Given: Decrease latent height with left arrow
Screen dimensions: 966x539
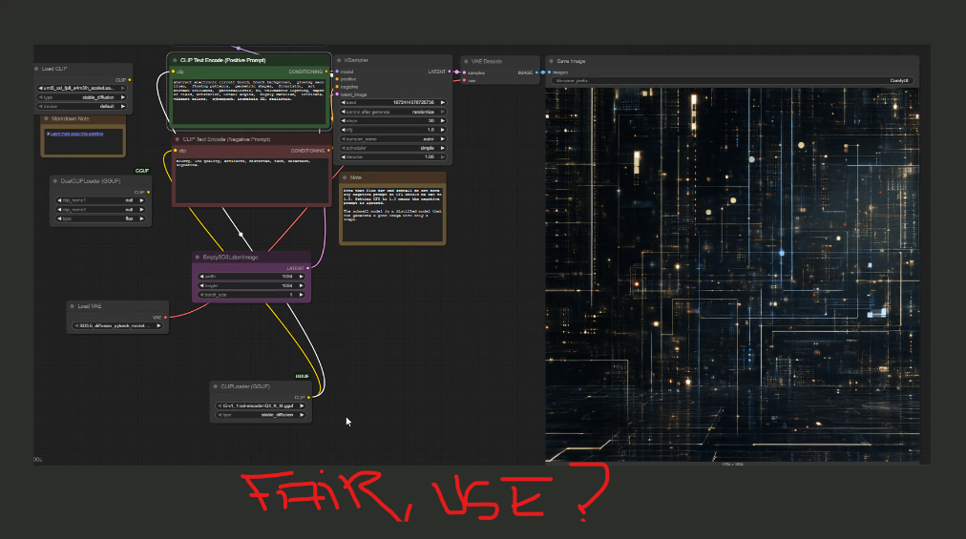Looking at the screenshot, I should (202, 286).
